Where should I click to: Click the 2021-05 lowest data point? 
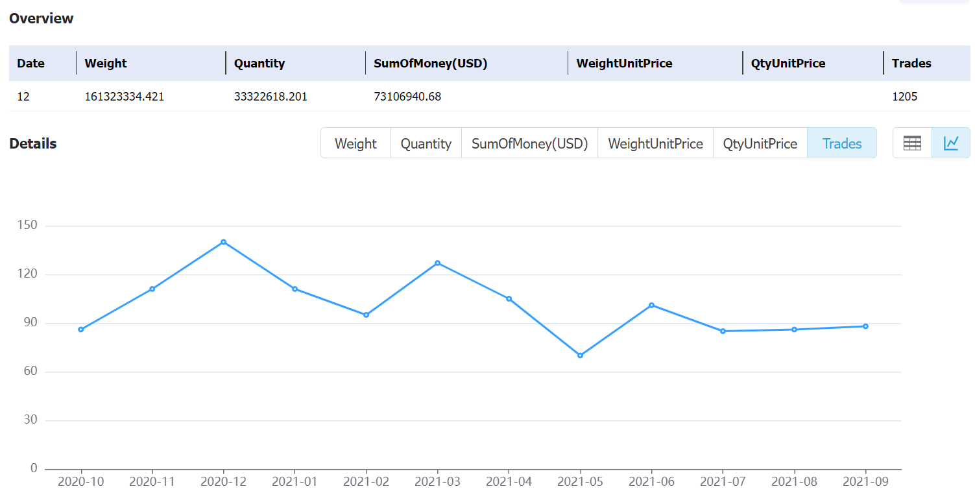[581, 355]
